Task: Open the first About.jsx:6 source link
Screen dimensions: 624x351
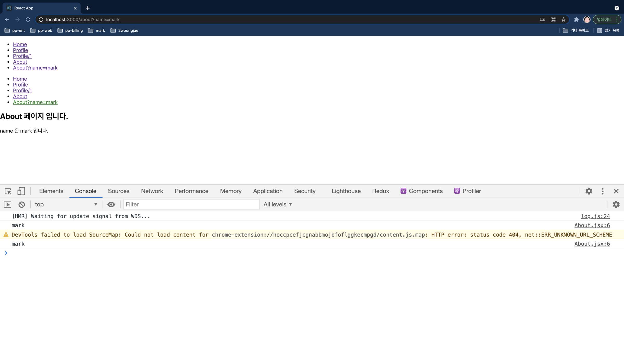Action: [x=592, y=225]
